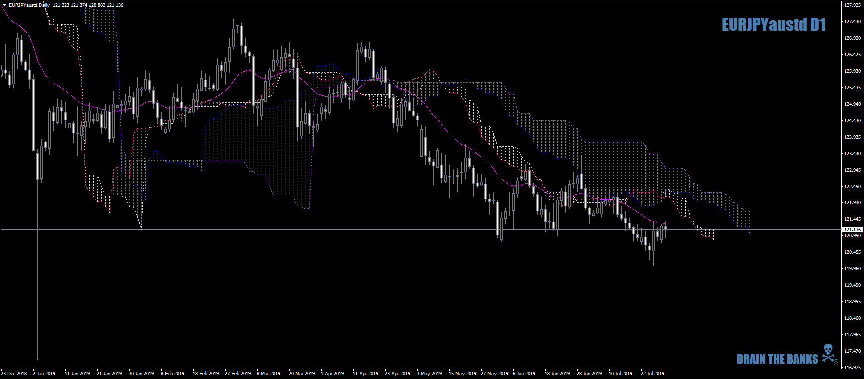Click price level 124.940 on the axis
The width and height of the screenshot is (864, 379).
[852, 104]
